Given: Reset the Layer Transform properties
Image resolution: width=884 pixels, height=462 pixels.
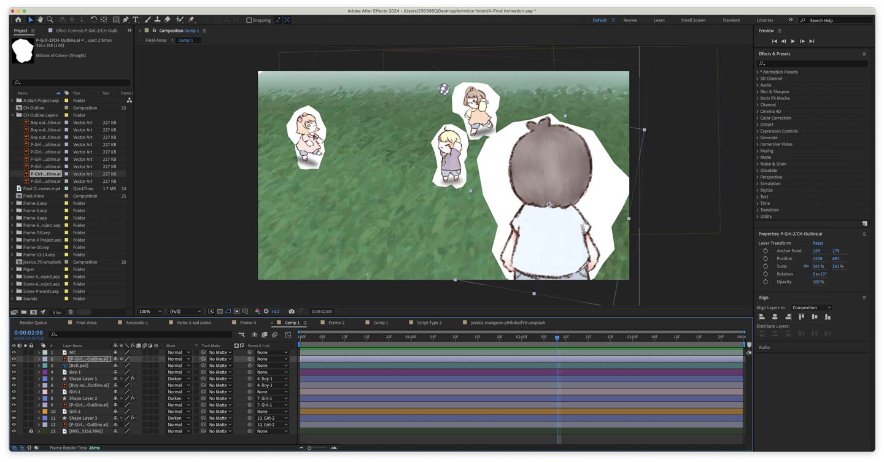Looking at the screenshot, I should (x=818, y=244).
